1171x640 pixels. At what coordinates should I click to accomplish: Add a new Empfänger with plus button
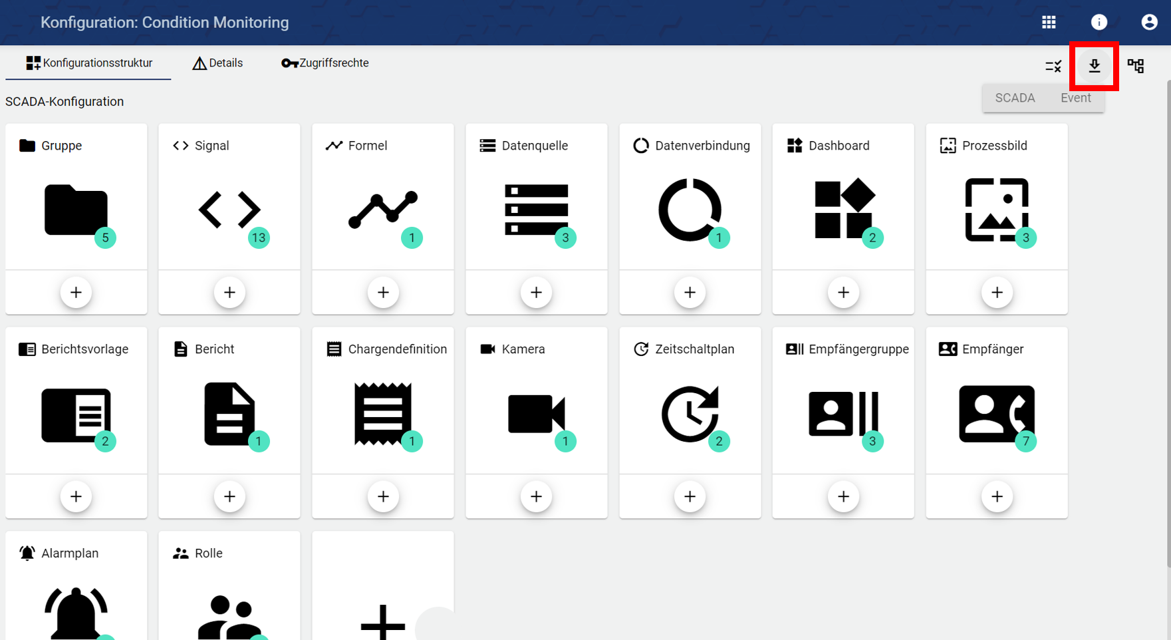(x=996, y=496)
